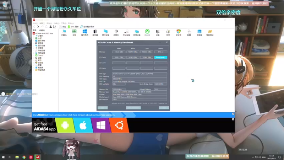Select 性能测试 item in the sidebar tree

click(x=40, y=70)
